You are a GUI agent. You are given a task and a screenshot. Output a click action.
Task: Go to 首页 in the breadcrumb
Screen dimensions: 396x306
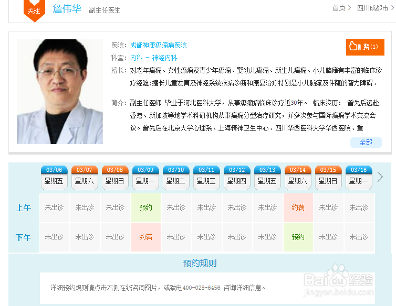tap(339, 8)
